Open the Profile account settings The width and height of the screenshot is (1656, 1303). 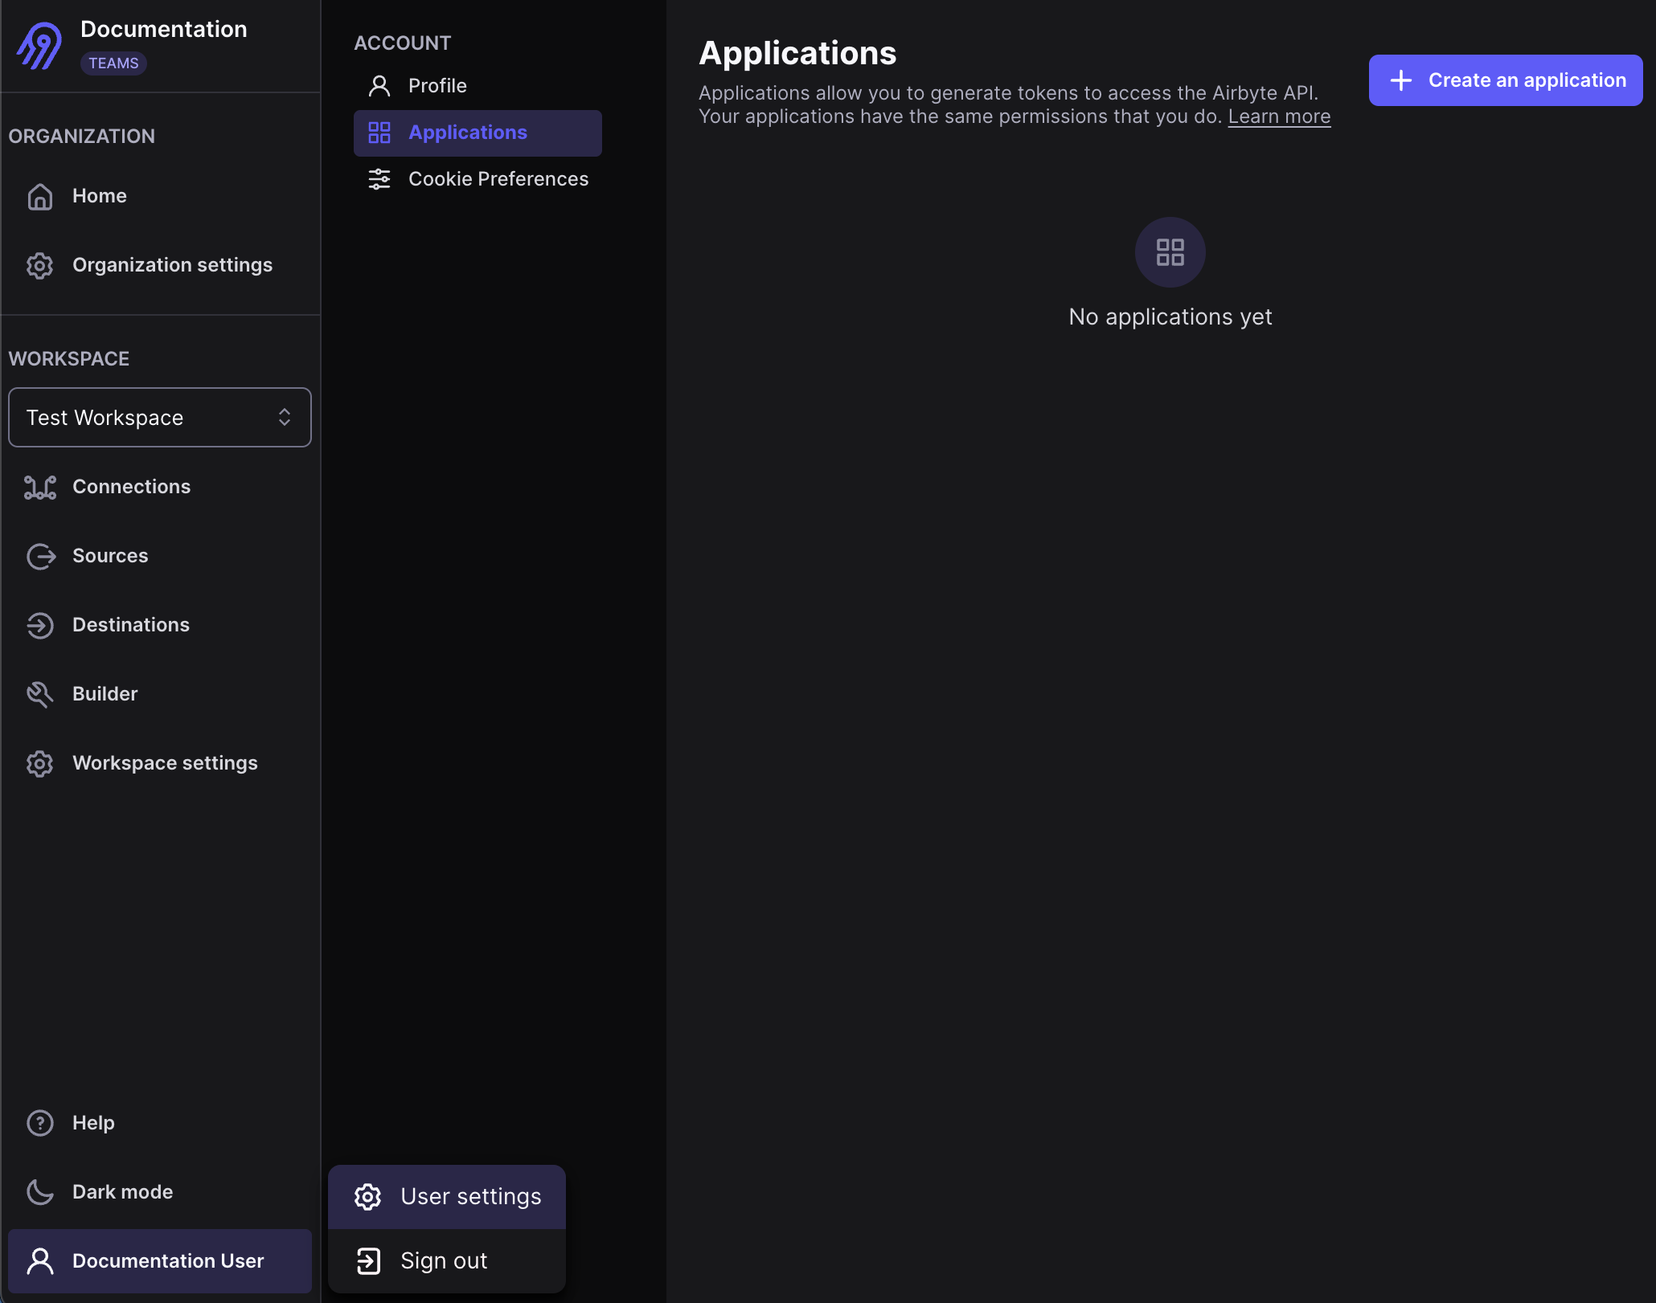coord(437,85)
